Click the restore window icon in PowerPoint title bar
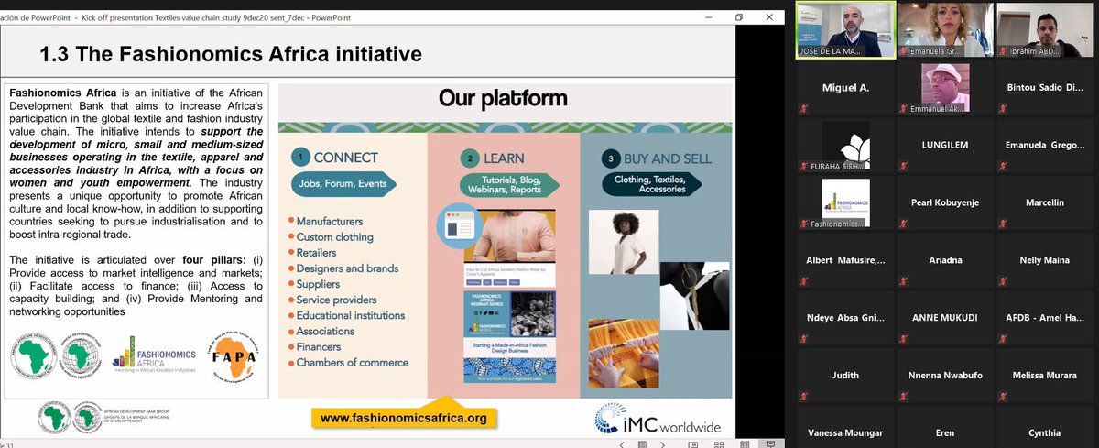The height and width of the screenshot is (448, 1099). coord(739,17)
